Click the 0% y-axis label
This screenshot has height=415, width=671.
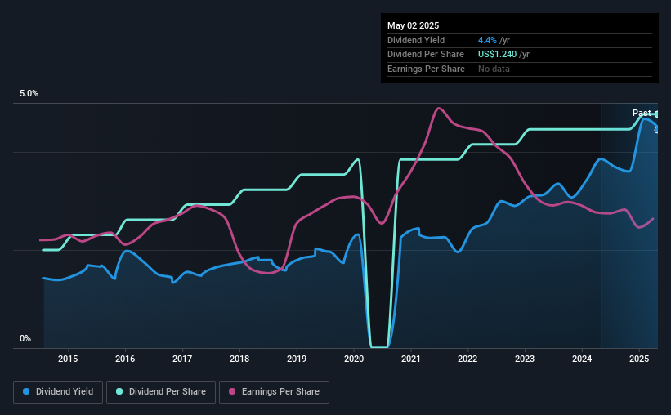click(25, 338)
